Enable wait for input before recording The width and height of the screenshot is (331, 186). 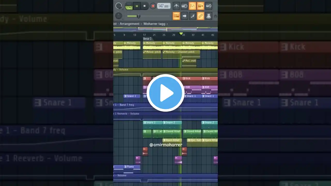click(x=184, y=6)
